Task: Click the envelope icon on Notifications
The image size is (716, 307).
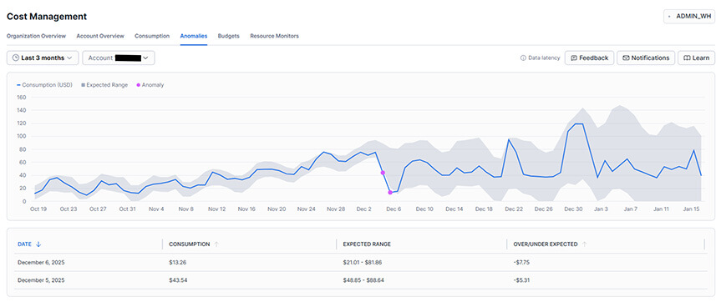Action: pyautogui.click(x=626, y=58)
